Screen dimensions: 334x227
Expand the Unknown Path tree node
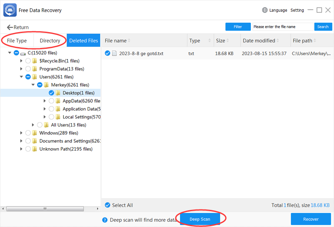point(22,149)
